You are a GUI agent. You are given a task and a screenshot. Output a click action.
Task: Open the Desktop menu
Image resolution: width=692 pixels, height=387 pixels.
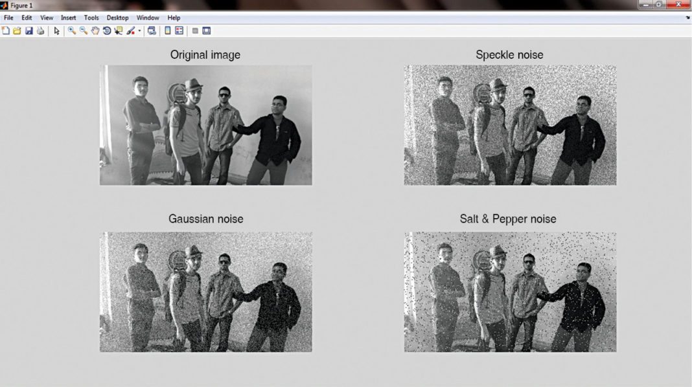click(117, 17)
